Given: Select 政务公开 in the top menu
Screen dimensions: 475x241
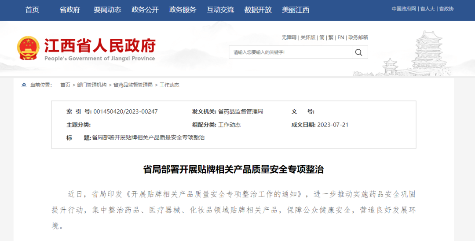Looking at the screenshot, I should 145,10.
